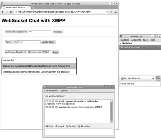
Task: Close the websocketuser conversation window
Action: (x=112, y=87)
